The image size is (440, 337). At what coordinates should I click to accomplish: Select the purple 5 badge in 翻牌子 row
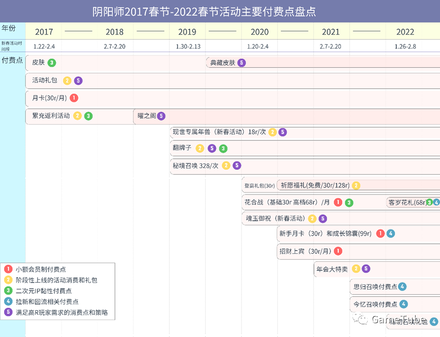(x=212, y=148)
